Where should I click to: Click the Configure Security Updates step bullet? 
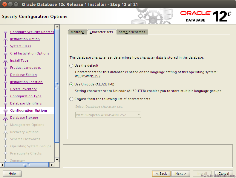tap(6, 32)
